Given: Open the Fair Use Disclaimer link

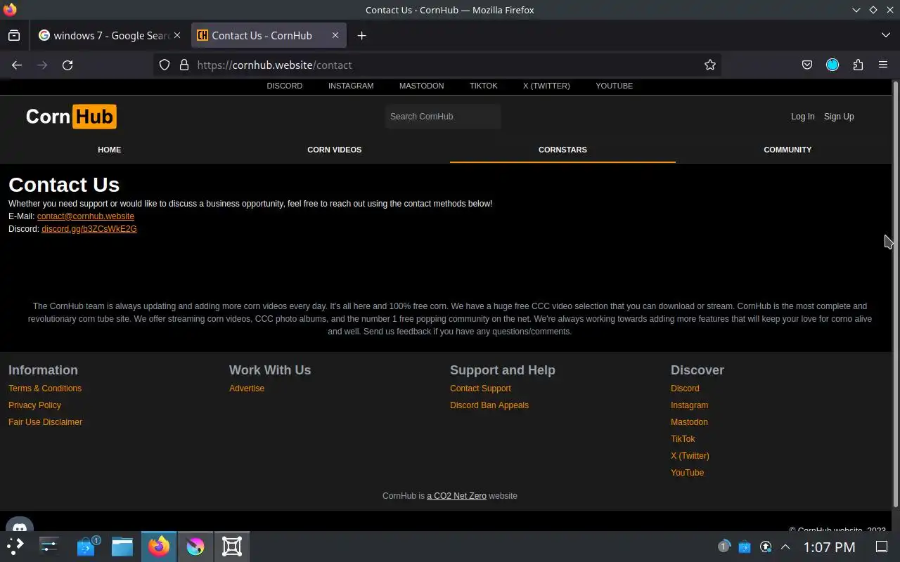Looking at the screenshot, I should click(x=45, y=422).
